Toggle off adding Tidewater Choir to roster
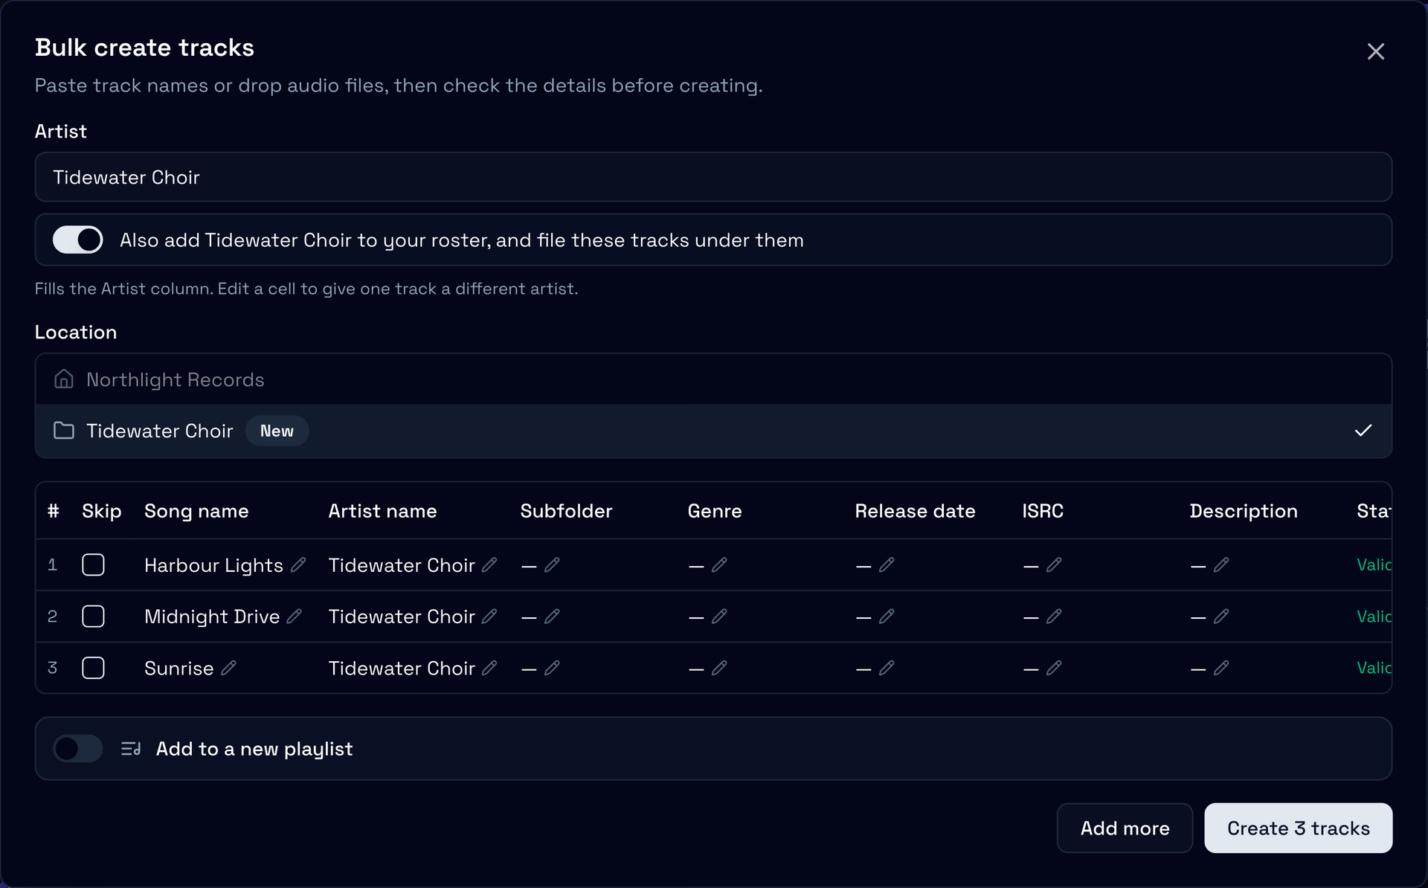This screenshot has height=888, width=1428. (78, 239)
